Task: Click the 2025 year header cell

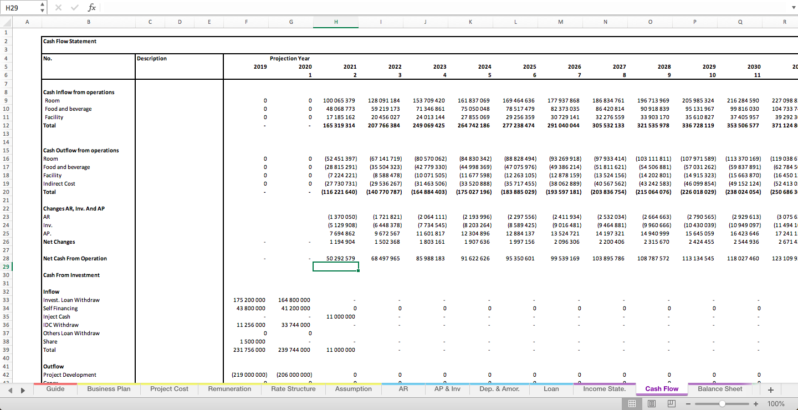Action: point(529,66)
